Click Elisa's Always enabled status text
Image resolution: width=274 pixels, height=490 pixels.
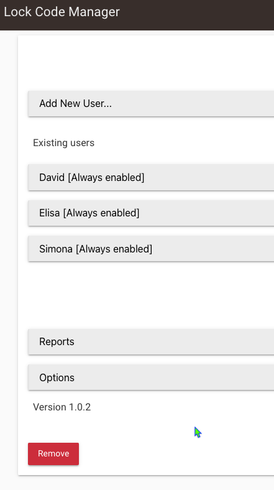click(101, 213)
